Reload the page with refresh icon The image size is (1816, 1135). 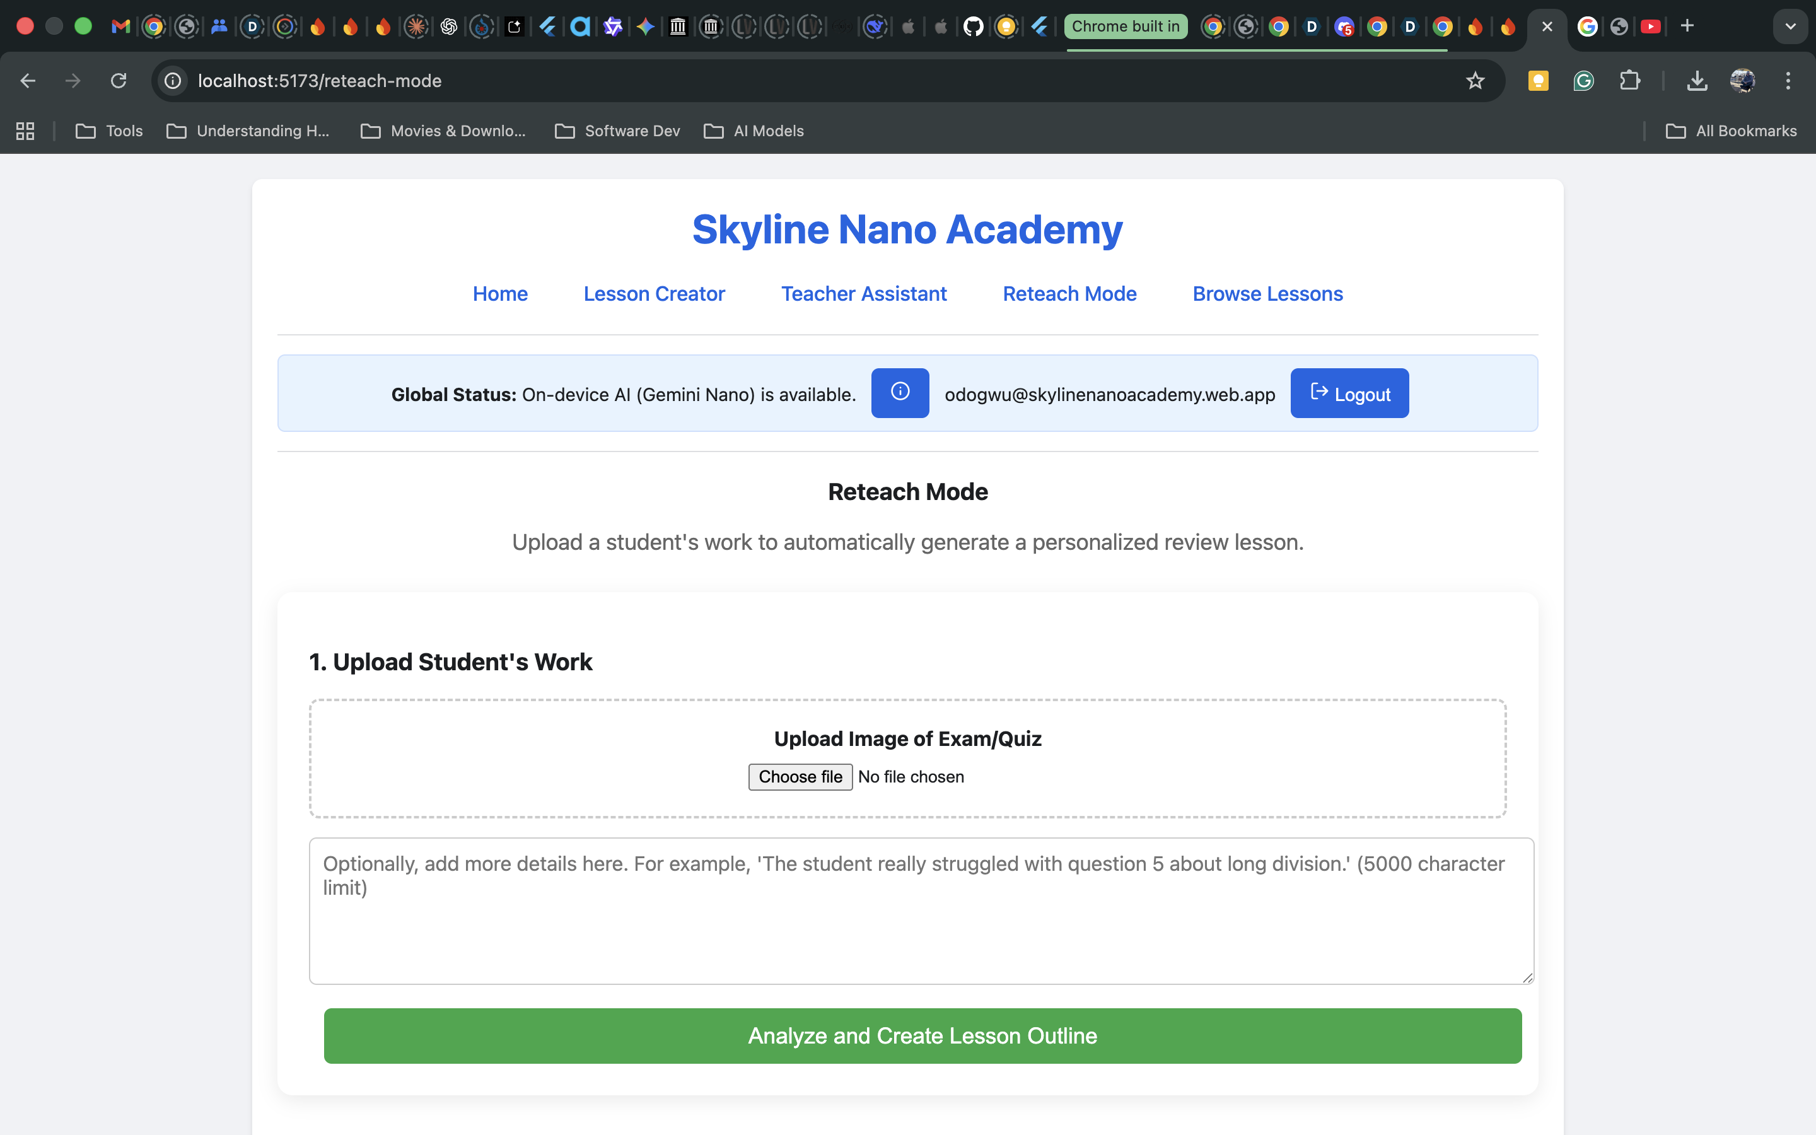[119, 81]
